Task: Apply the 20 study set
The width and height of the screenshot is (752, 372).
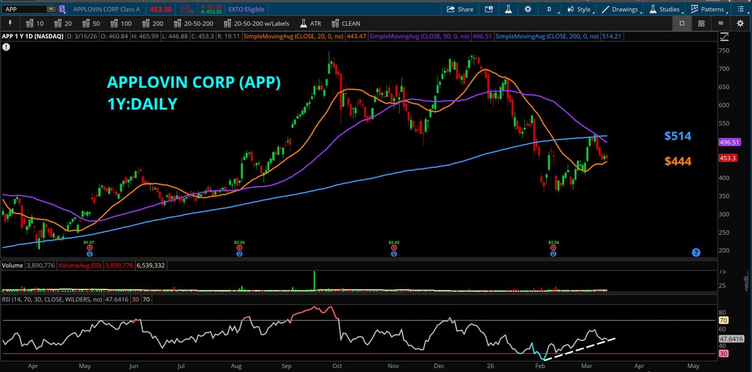Action: pos(63,23)
